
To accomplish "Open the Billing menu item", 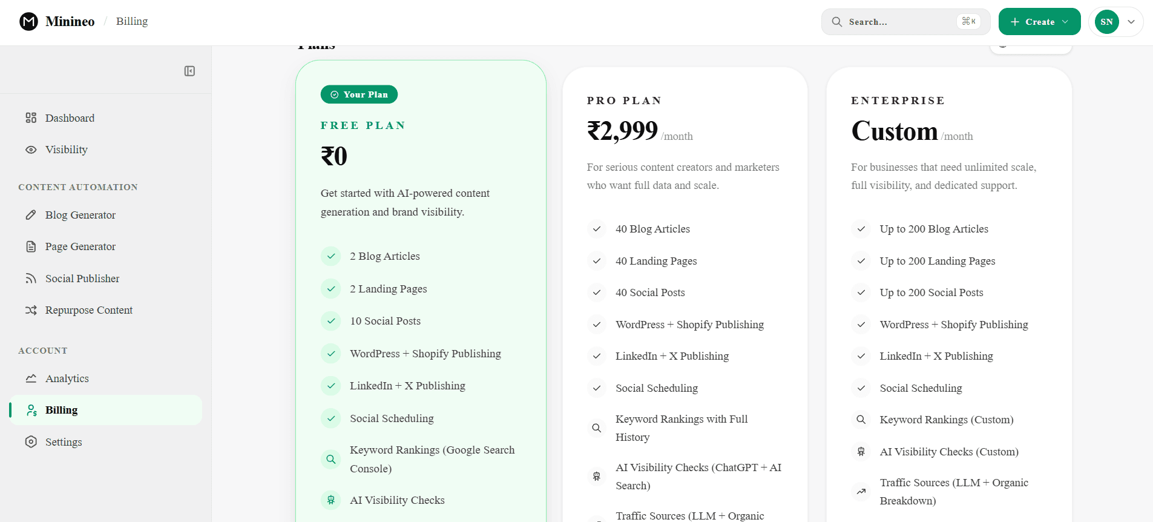I will click(x=106, y=410).
